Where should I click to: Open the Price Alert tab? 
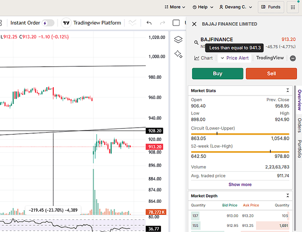[x=235, y=58]
